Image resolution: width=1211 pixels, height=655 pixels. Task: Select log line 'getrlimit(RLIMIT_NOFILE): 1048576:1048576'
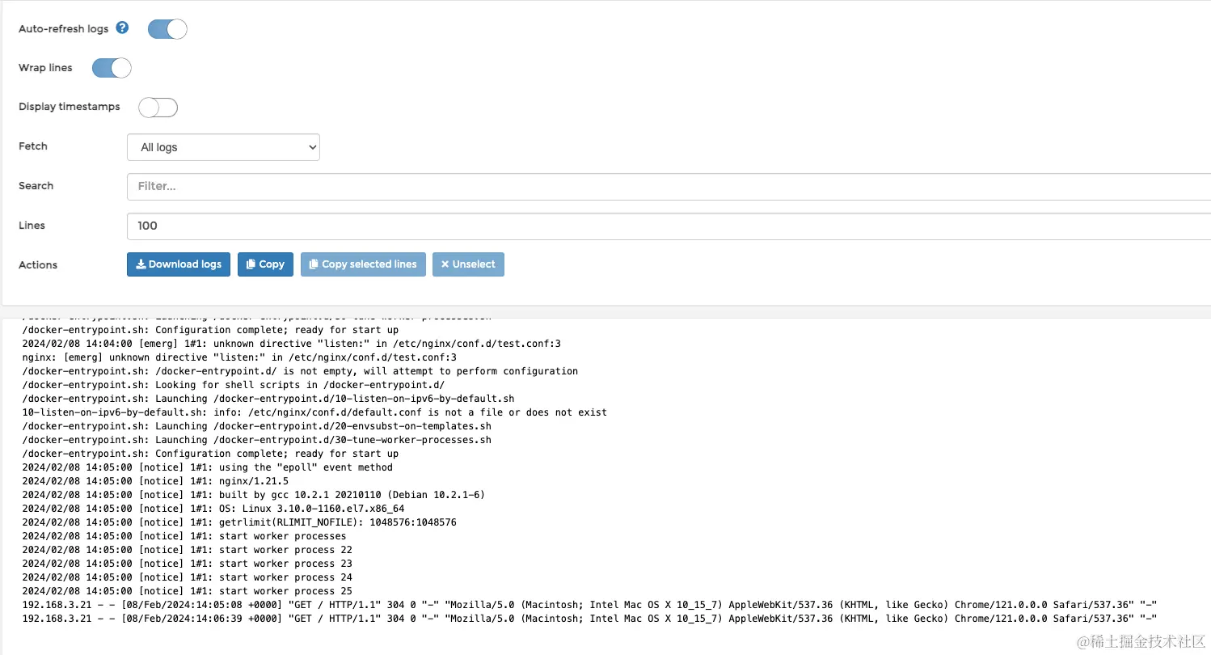[x=239, y=522]
